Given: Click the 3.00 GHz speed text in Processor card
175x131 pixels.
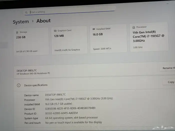Looking at the screenshot, I should [x=138, y=47].
